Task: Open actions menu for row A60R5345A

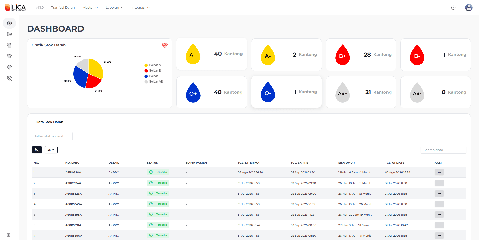Action: [x=439, y=204]
